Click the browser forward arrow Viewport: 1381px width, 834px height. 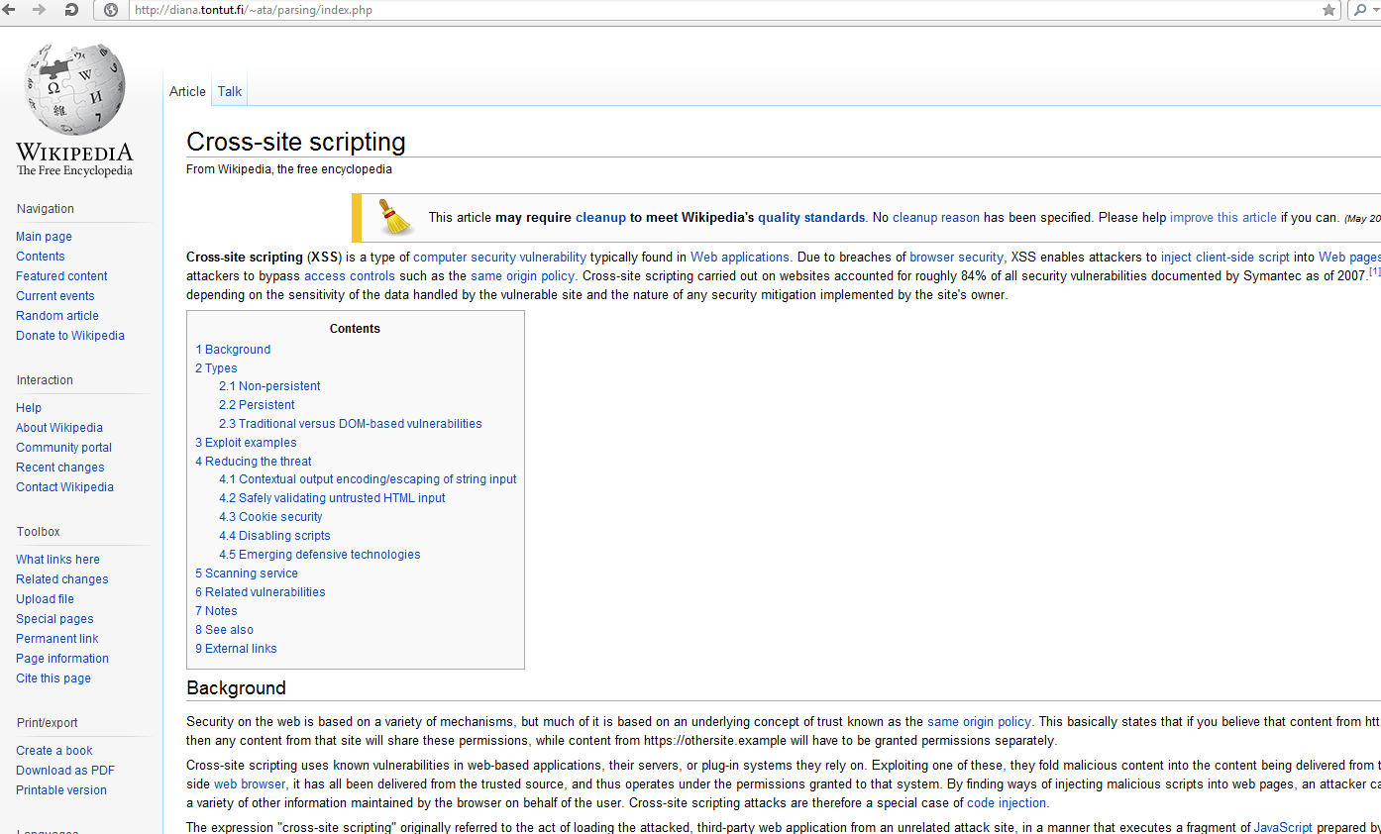[40, 10]
